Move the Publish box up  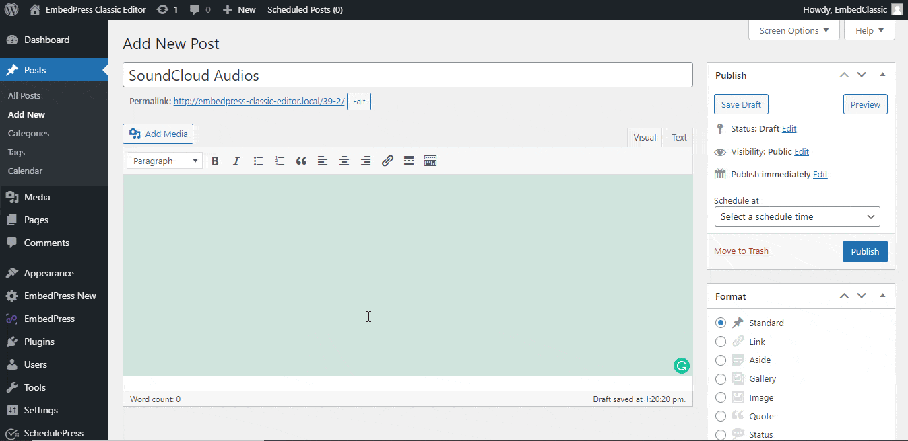[x=844, y=75]
